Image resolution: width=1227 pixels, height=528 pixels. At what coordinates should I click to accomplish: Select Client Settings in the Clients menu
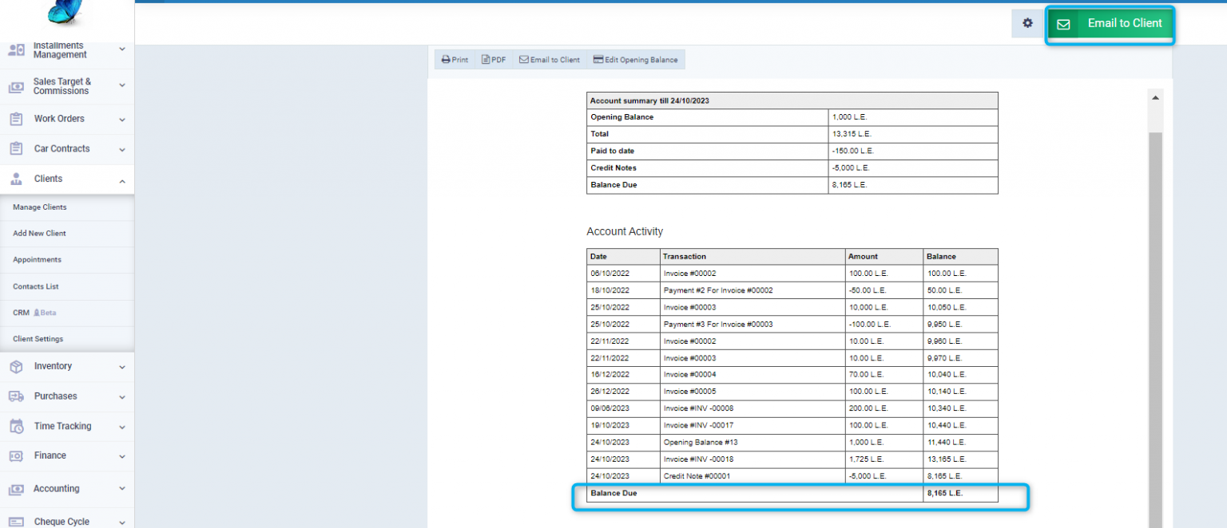[x=37, y=338]
